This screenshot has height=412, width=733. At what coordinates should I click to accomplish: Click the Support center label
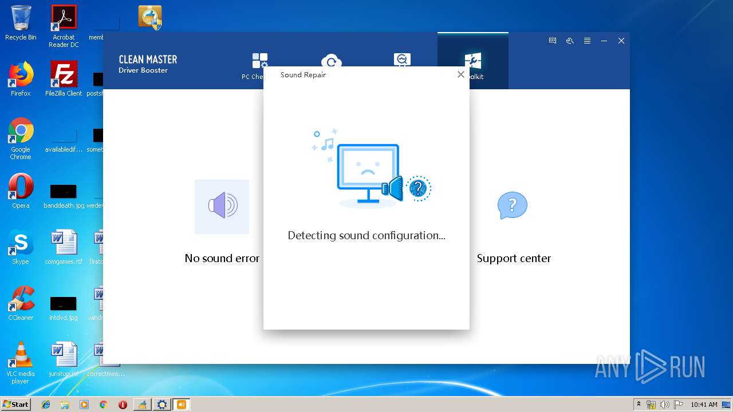pyautogui.click(x=514, y=259)
